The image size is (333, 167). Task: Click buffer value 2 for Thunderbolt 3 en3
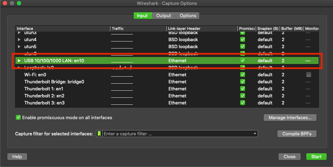[283, 103]
